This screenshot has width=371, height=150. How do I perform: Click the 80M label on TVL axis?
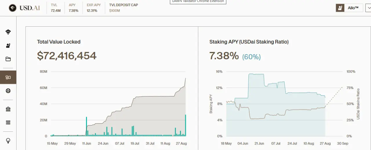tap(43, 71)
